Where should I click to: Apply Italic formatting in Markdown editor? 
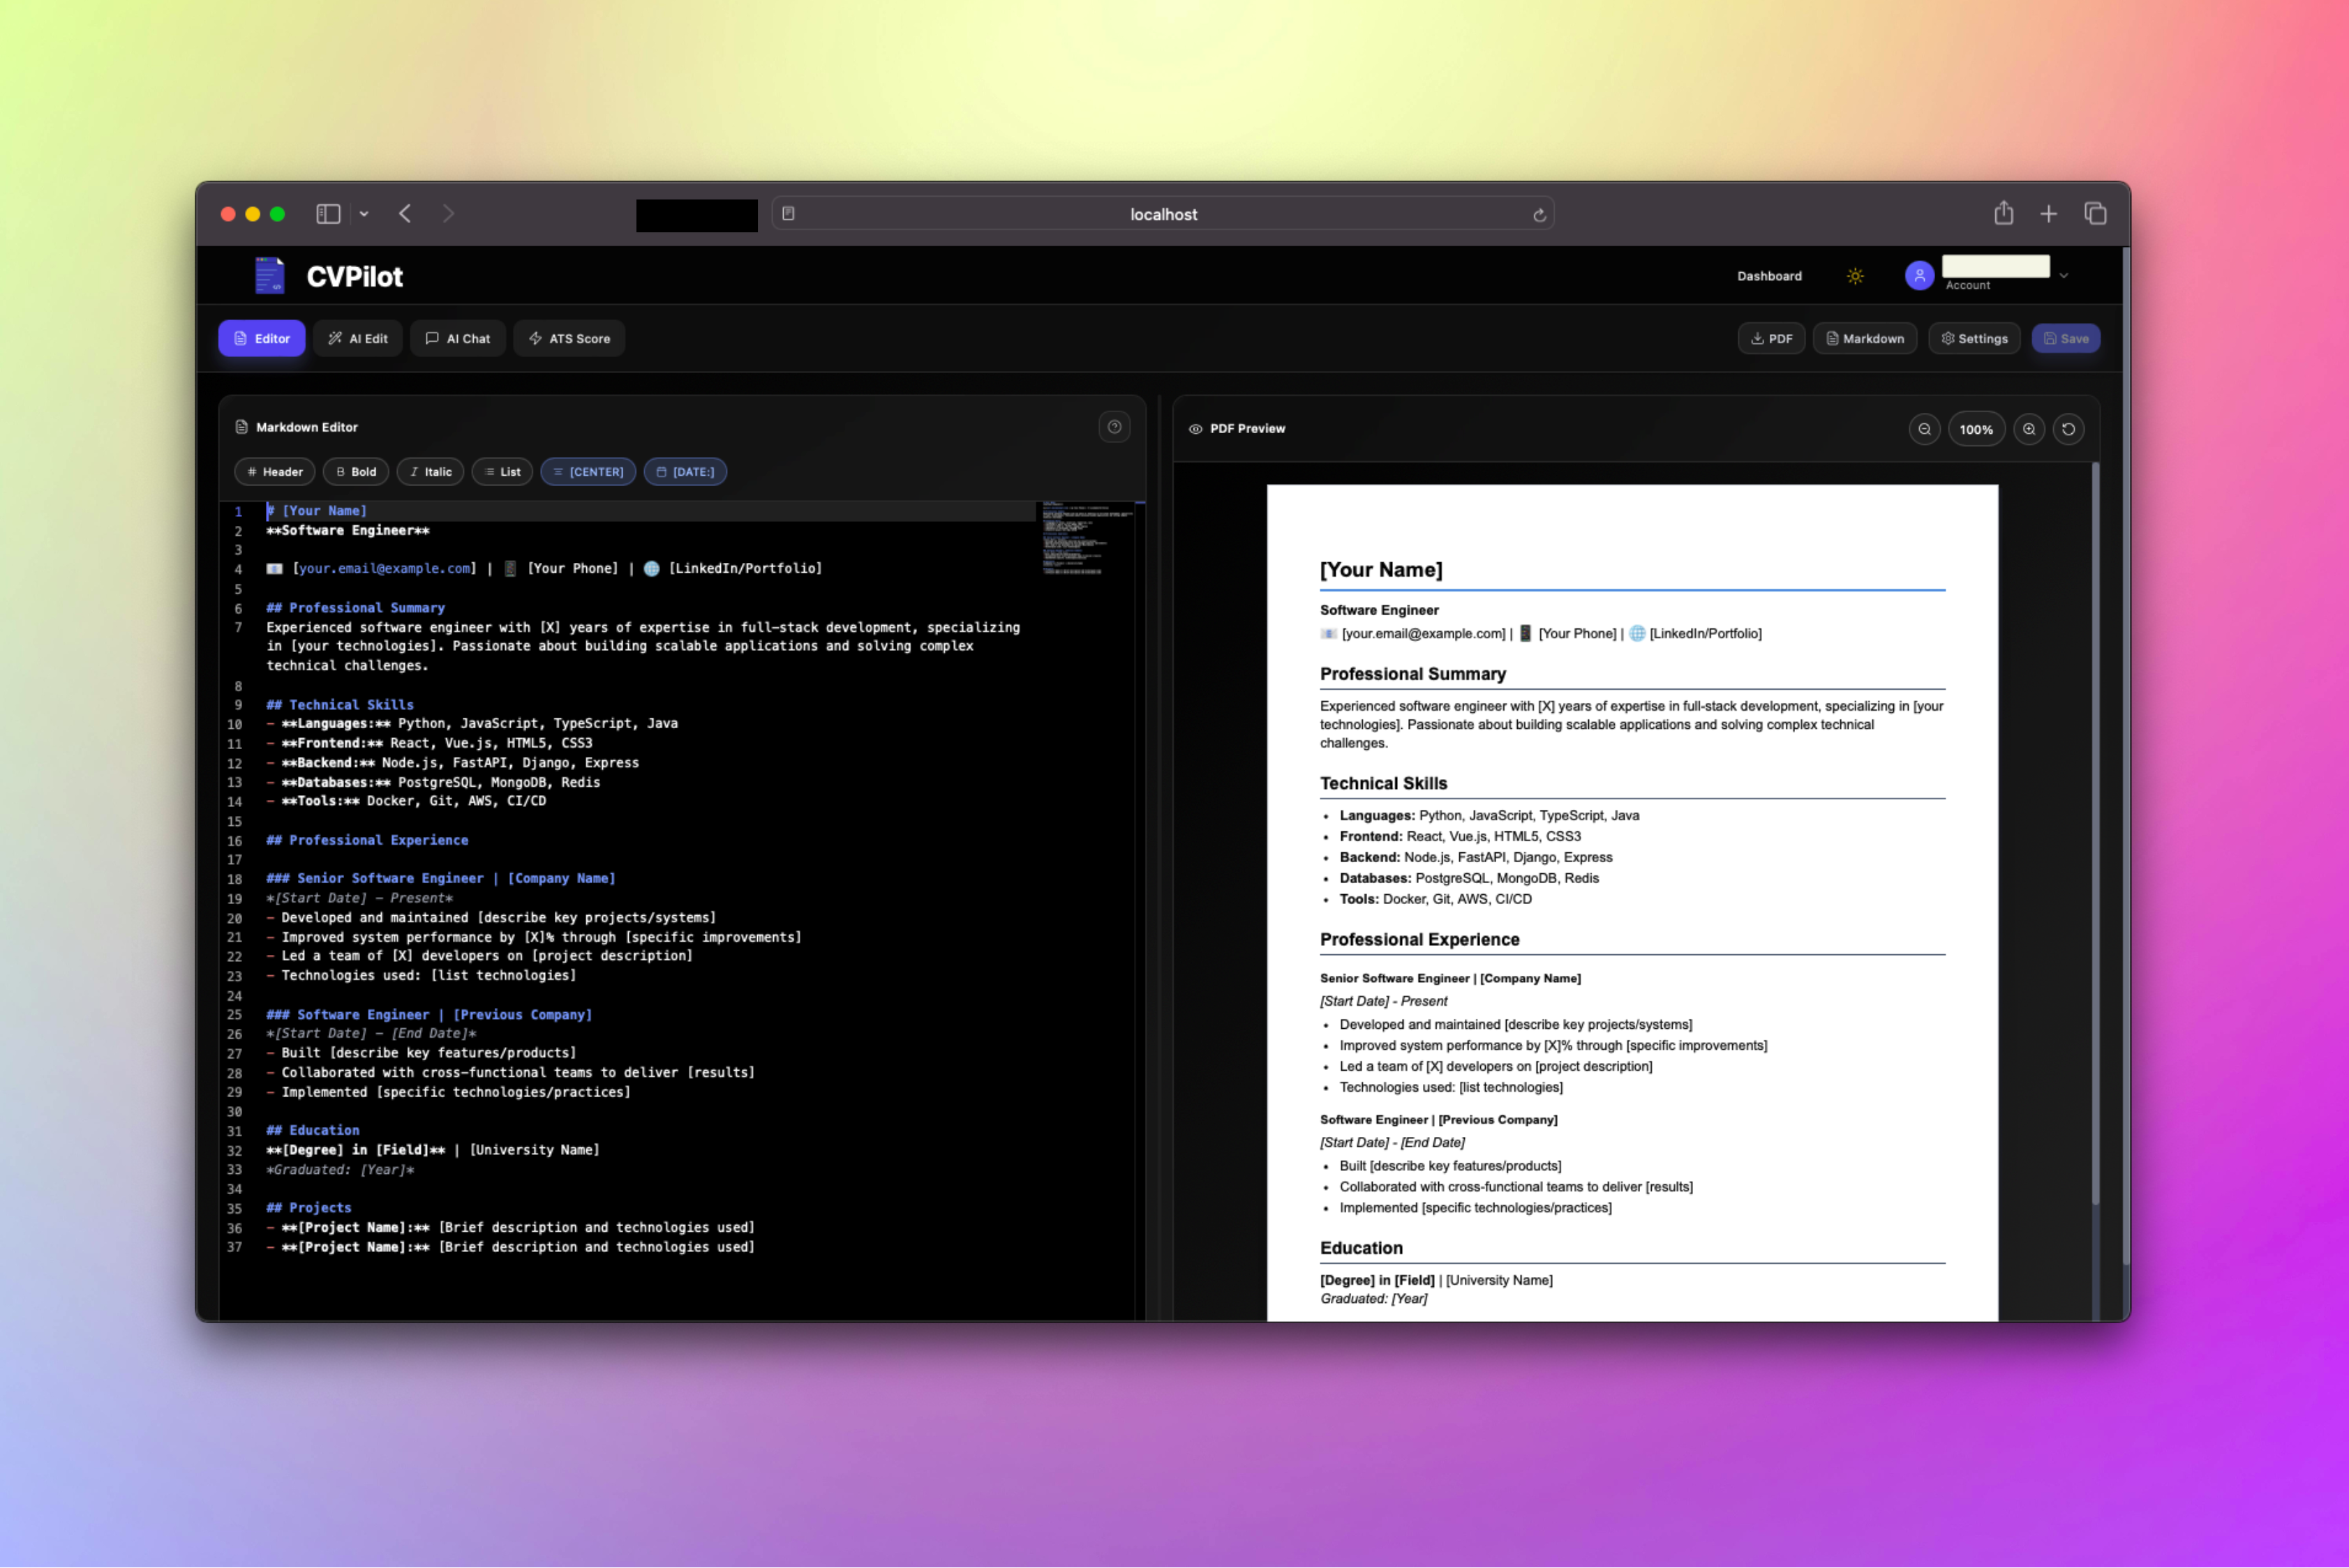pos(430,472)
